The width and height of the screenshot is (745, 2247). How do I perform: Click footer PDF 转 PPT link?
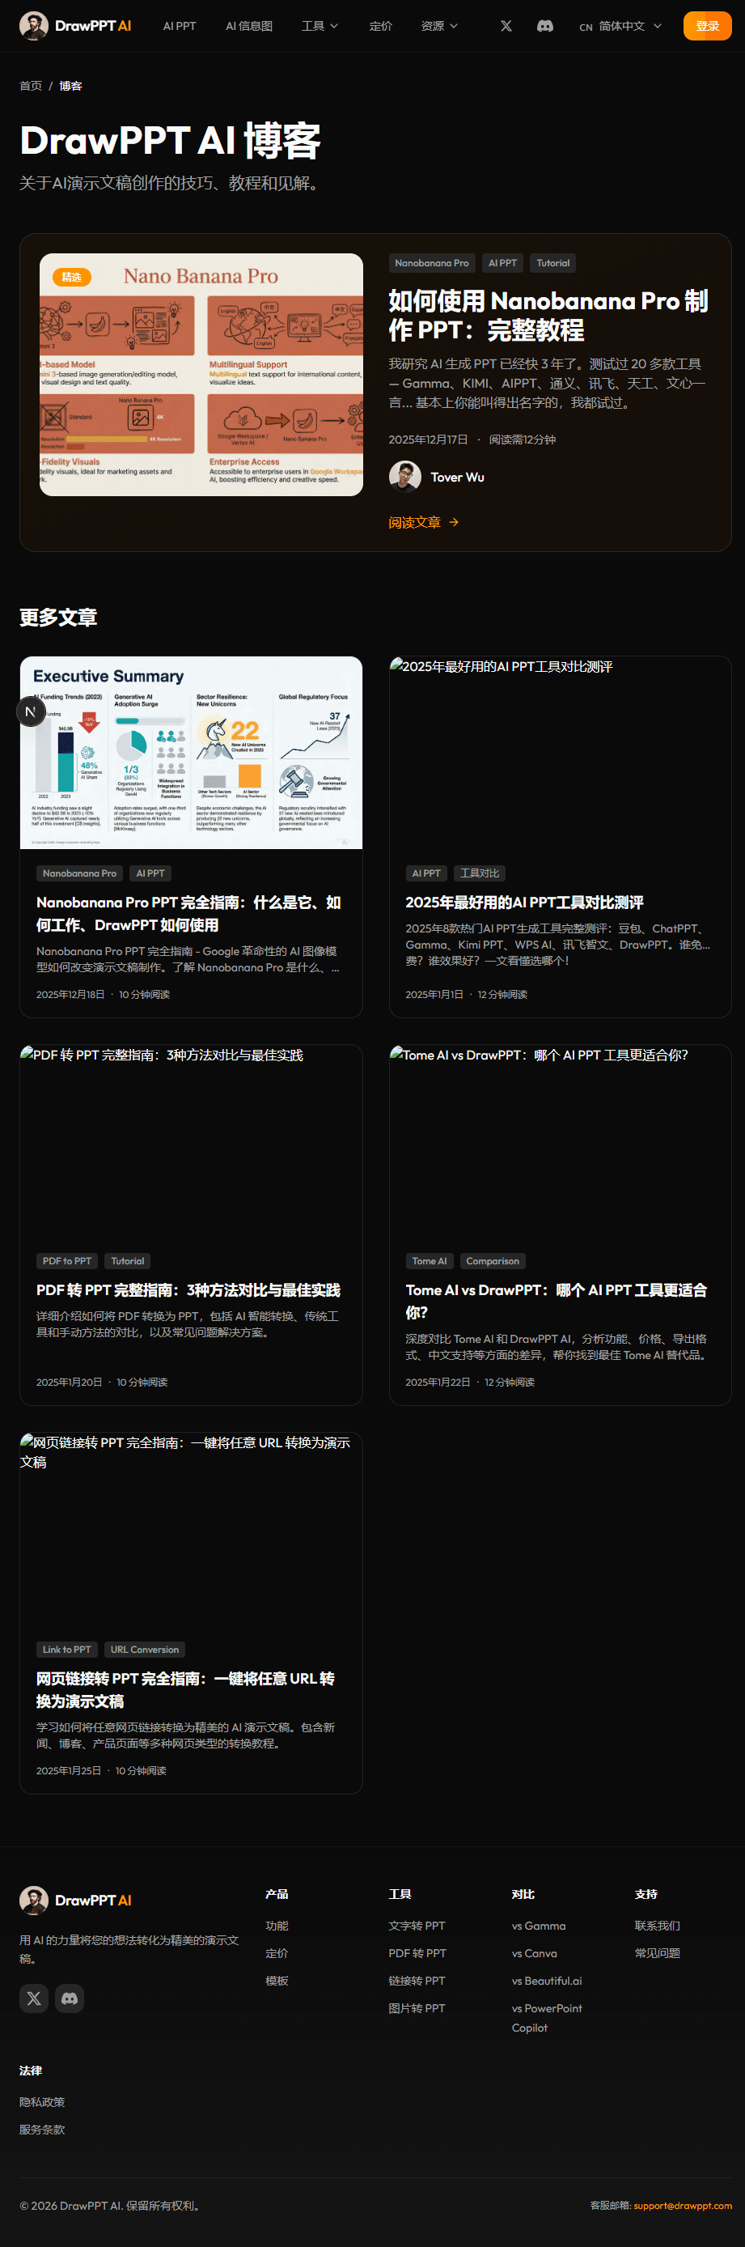click(x=417, y=1952)
